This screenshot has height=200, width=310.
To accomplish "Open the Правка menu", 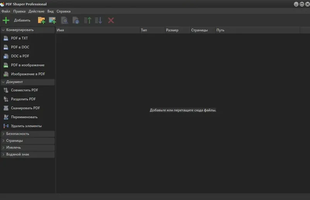I will (19, 12).
